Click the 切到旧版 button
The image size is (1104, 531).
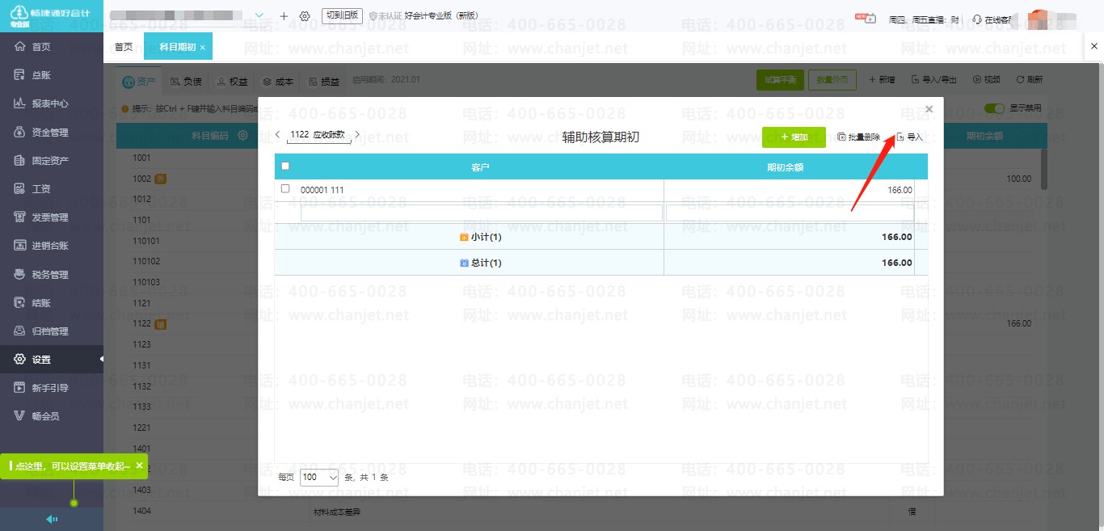coord(342,15)
